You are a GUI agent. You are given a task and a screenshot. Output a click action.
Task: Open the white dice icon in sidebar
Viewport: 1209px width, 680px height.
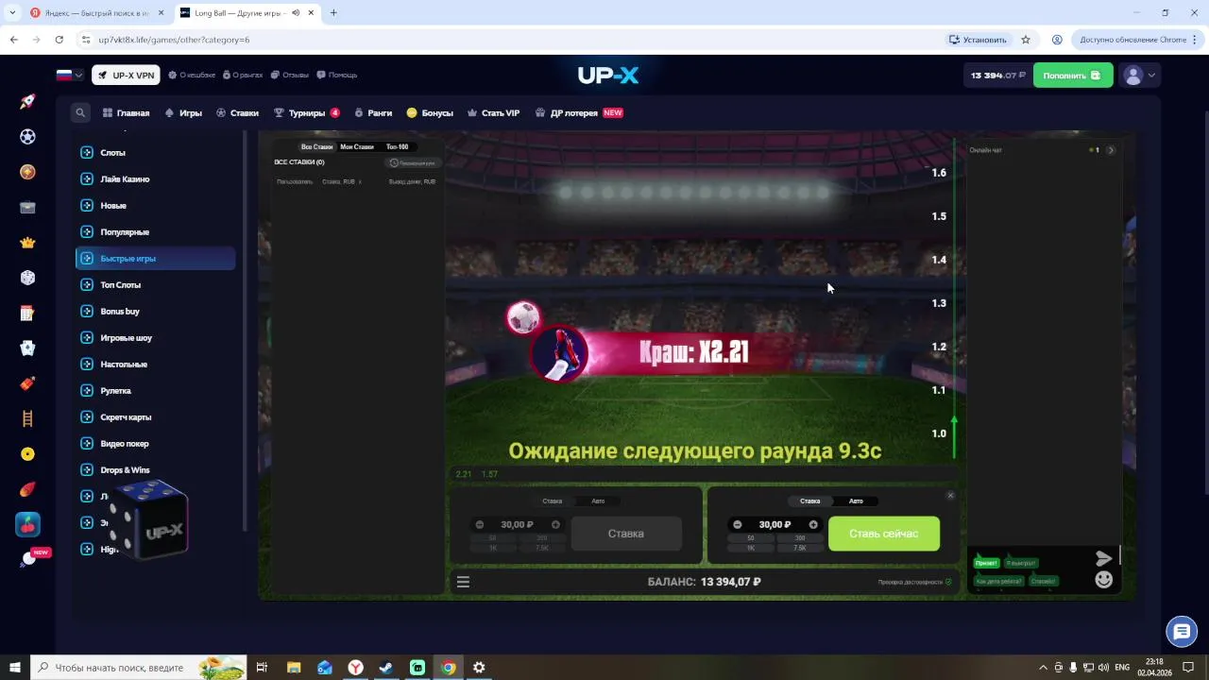pyautogui.click(x=27, y=278)
